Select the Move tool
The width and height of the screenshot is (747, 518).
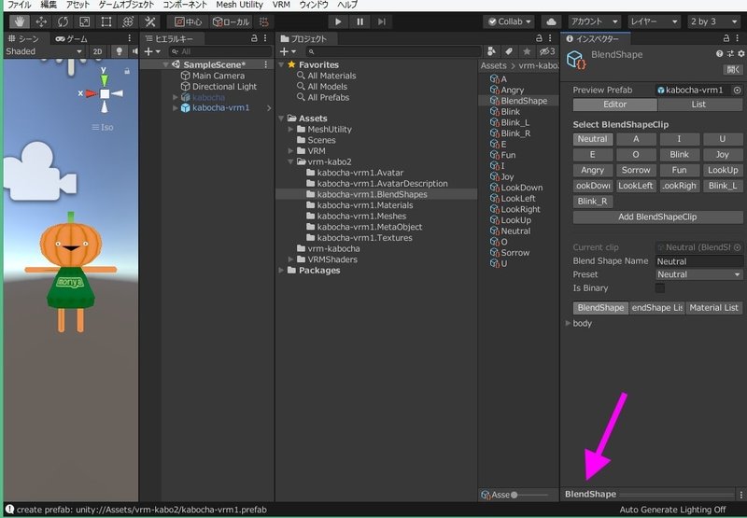coord(41,21)
